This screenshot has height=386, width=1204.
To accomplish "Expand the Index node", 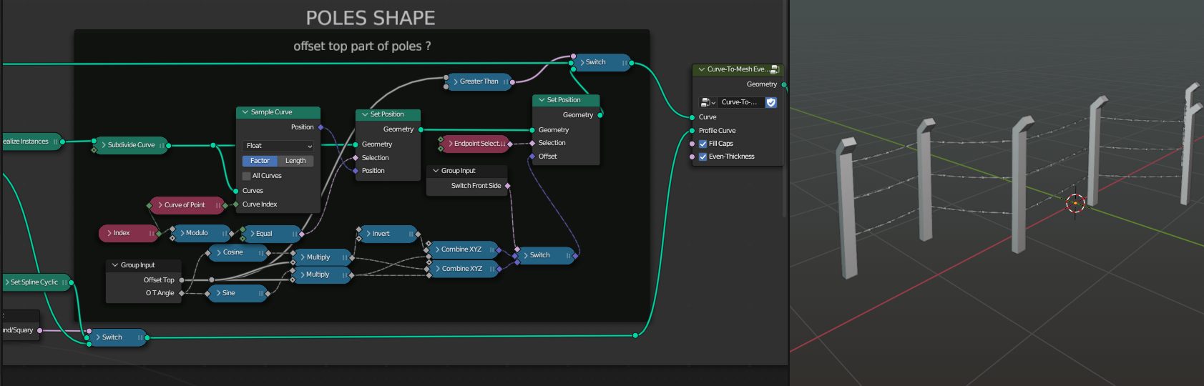I will [x=109, y=233].
